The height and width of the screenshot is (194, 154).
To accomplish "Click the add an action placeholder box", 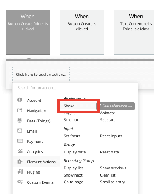I will tap(41, 75).
